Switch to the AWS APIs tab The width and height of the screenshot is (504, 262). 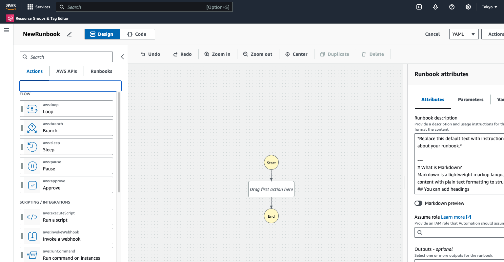click(x=67, y=71)
